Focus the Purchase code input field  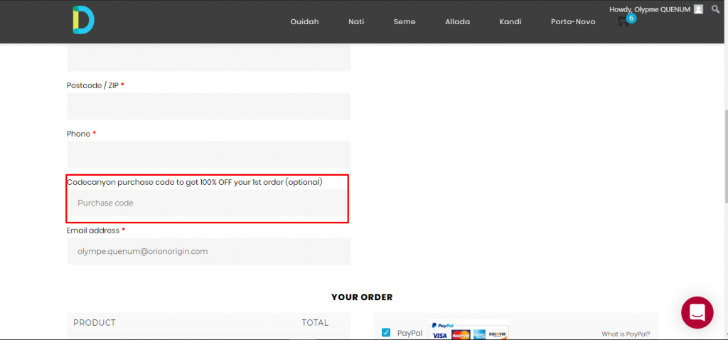pyautogui.click(x=208, y=203)
